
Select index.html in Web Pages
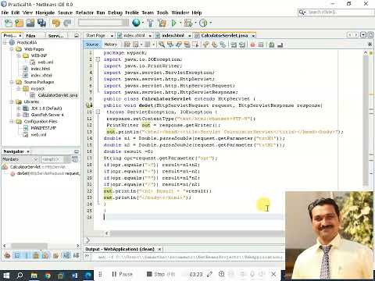40,69
